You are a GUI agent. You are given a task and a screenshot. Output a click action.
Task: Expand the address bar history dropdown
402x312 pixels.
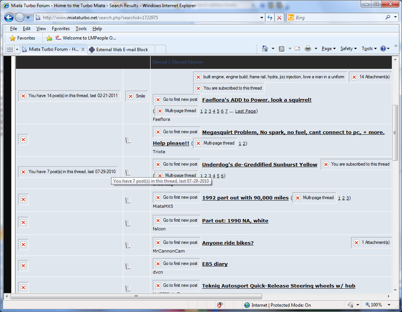(262, 18)
